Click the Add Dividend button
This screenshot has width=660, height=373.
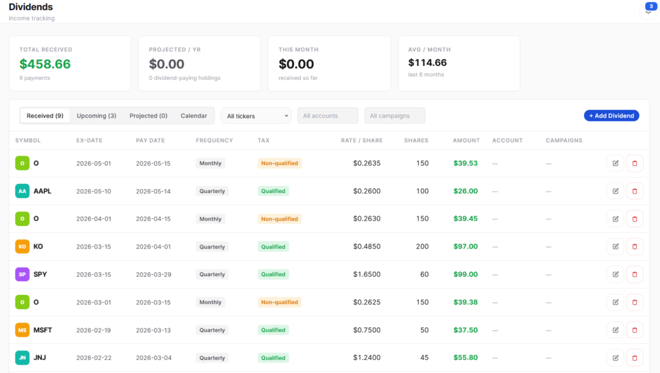(x=611, y=116)
